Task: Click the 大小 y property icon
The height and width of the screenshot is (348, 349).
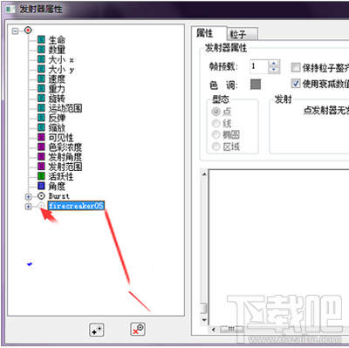Action: (41, 69)
